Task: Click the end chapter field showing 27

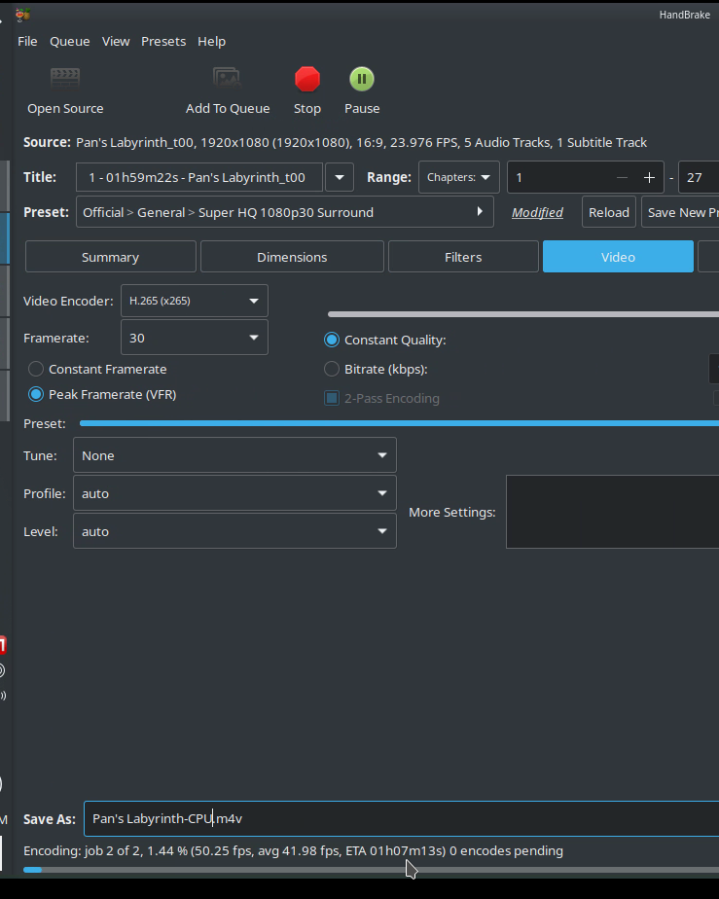Action: 699,177
